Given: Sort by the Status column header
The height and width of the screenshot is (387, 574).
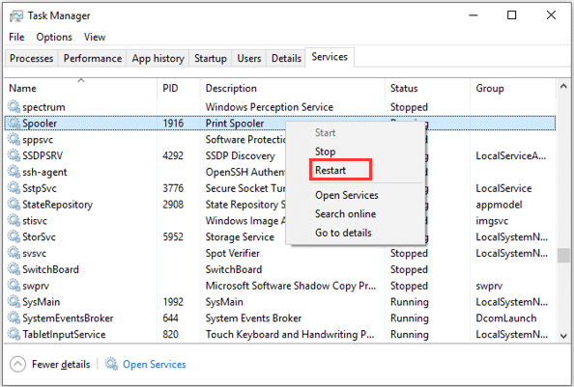Looking at the screenshot, I should click(x=404, y=88).
